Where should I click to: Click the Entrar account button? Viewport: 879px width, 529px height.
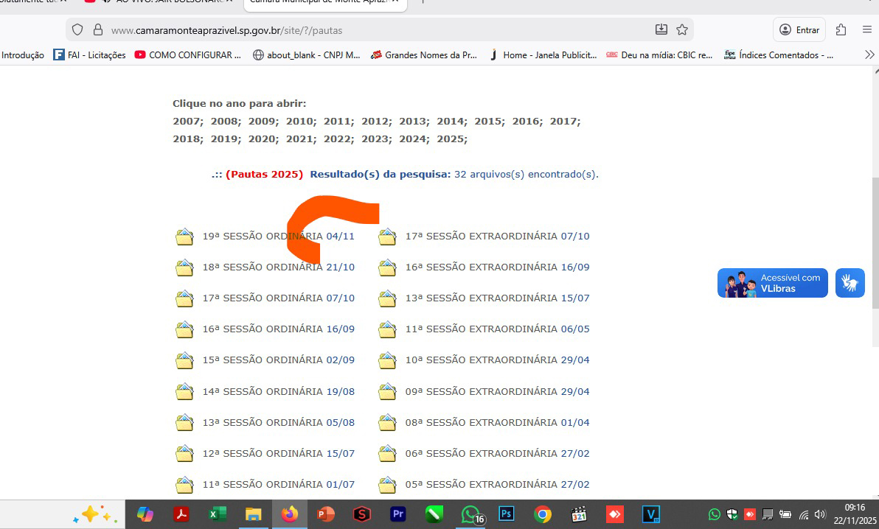pyautogui.click(x=799, y=30)
